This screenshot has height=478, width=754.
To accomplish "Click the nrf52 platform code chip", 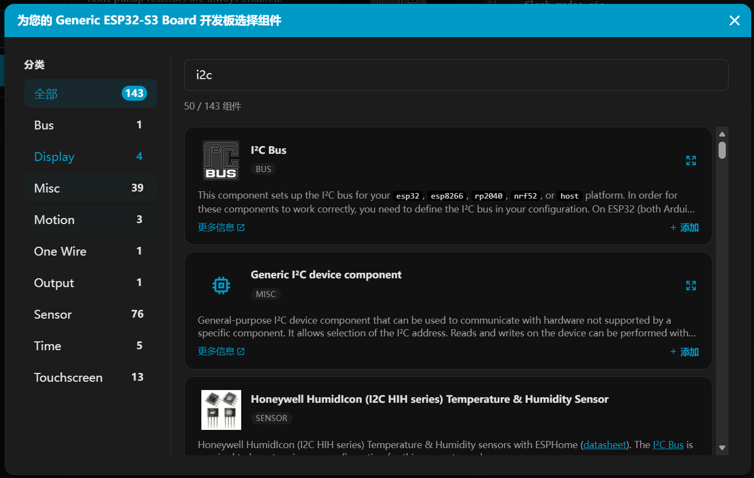I will 525,196.
